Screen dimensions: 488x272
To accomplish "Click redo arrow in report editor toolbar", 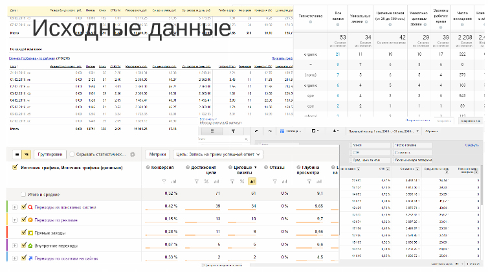I will [x=270, y=131].
